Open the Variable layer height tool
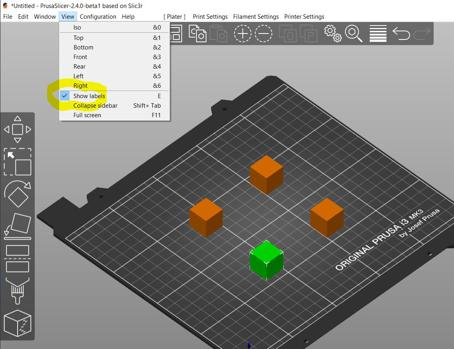This screenshot has height=349, width=454. (x=378, y=34)
